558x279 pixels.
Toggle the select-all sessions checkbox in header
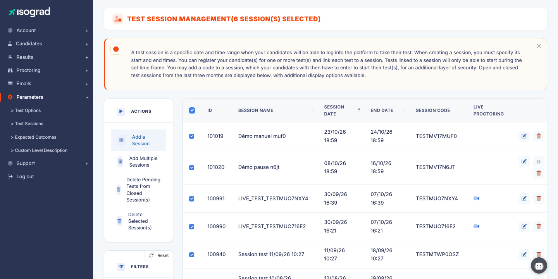click(192, 110)
